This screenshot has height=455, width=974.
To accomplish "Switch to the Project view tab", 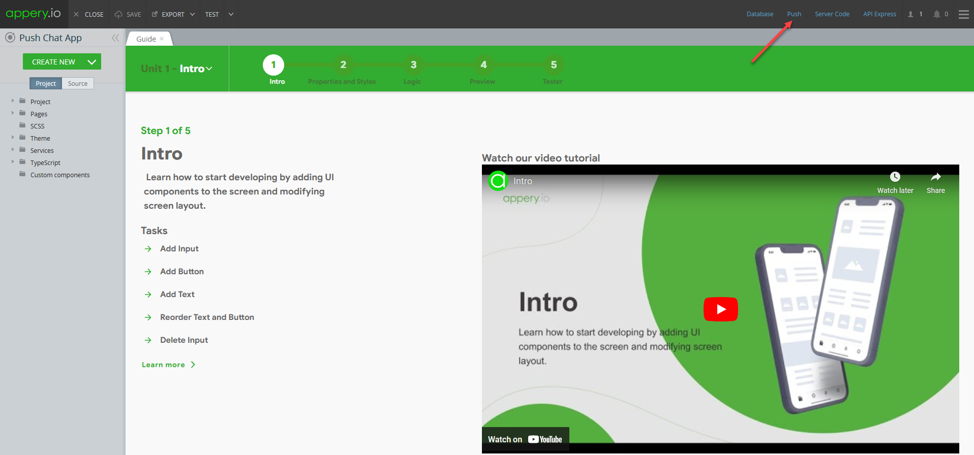I will pyautogui.click(x=46, y=83).
